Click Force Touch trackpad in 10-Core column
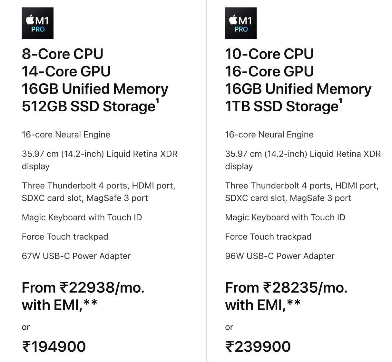 pos(268,237)
